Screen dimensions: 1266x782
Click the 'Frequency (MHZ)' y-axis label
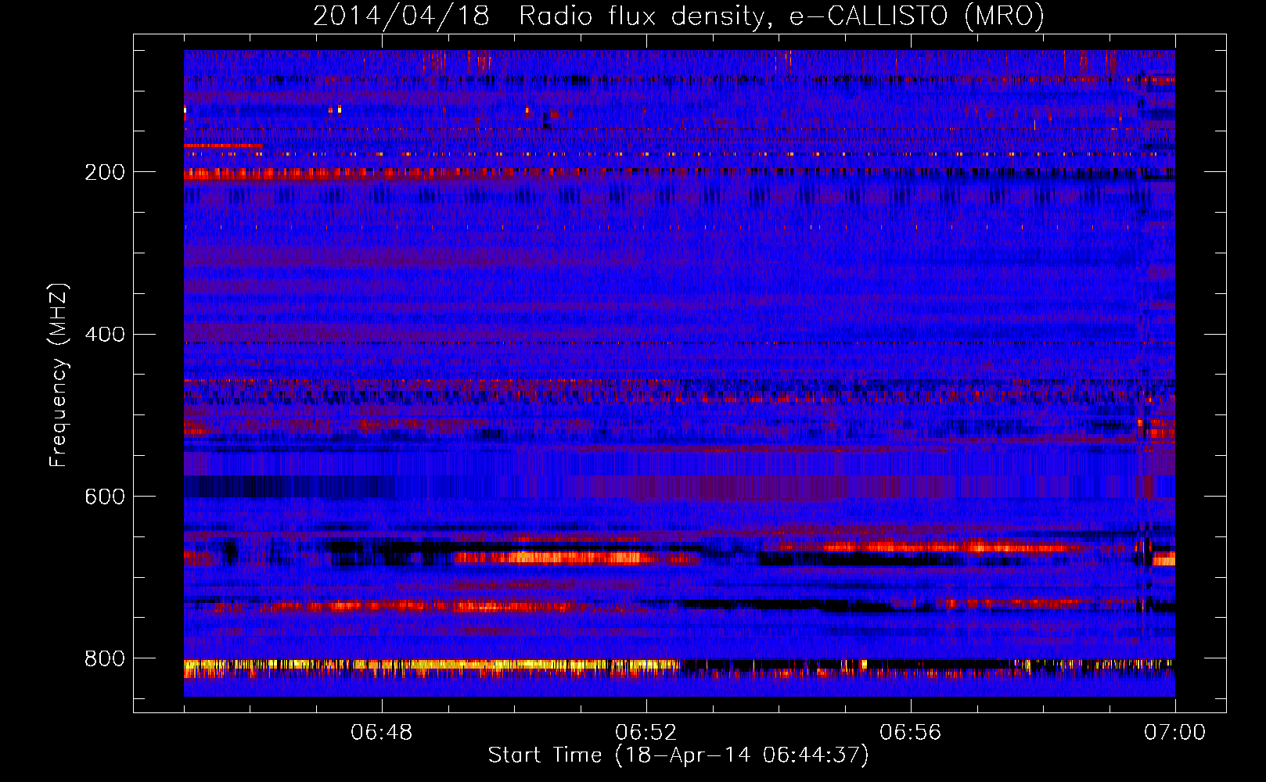pyautogui.click(x=59, y=375)
